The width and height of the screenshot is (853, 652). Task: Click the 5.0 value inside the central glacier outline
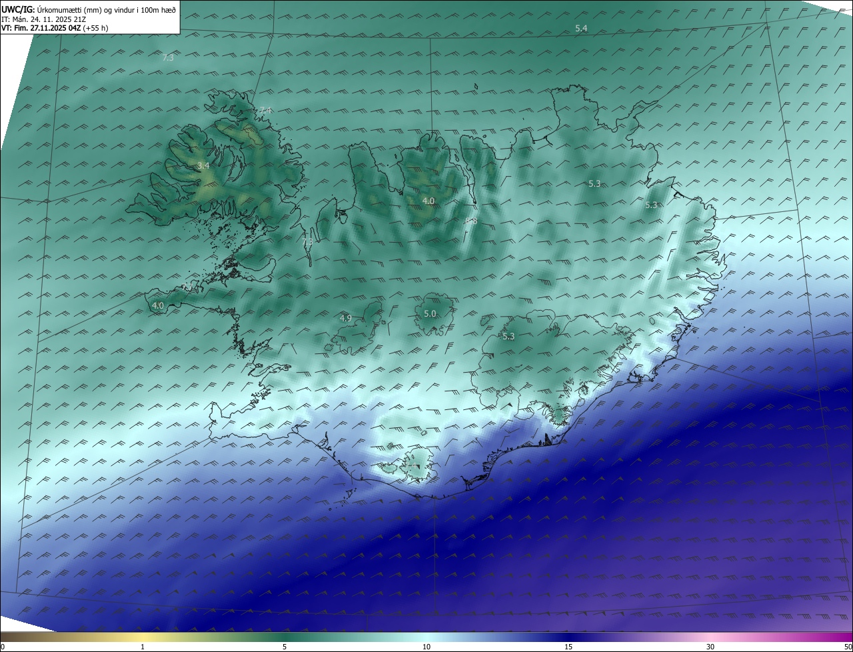click(430, 313)
